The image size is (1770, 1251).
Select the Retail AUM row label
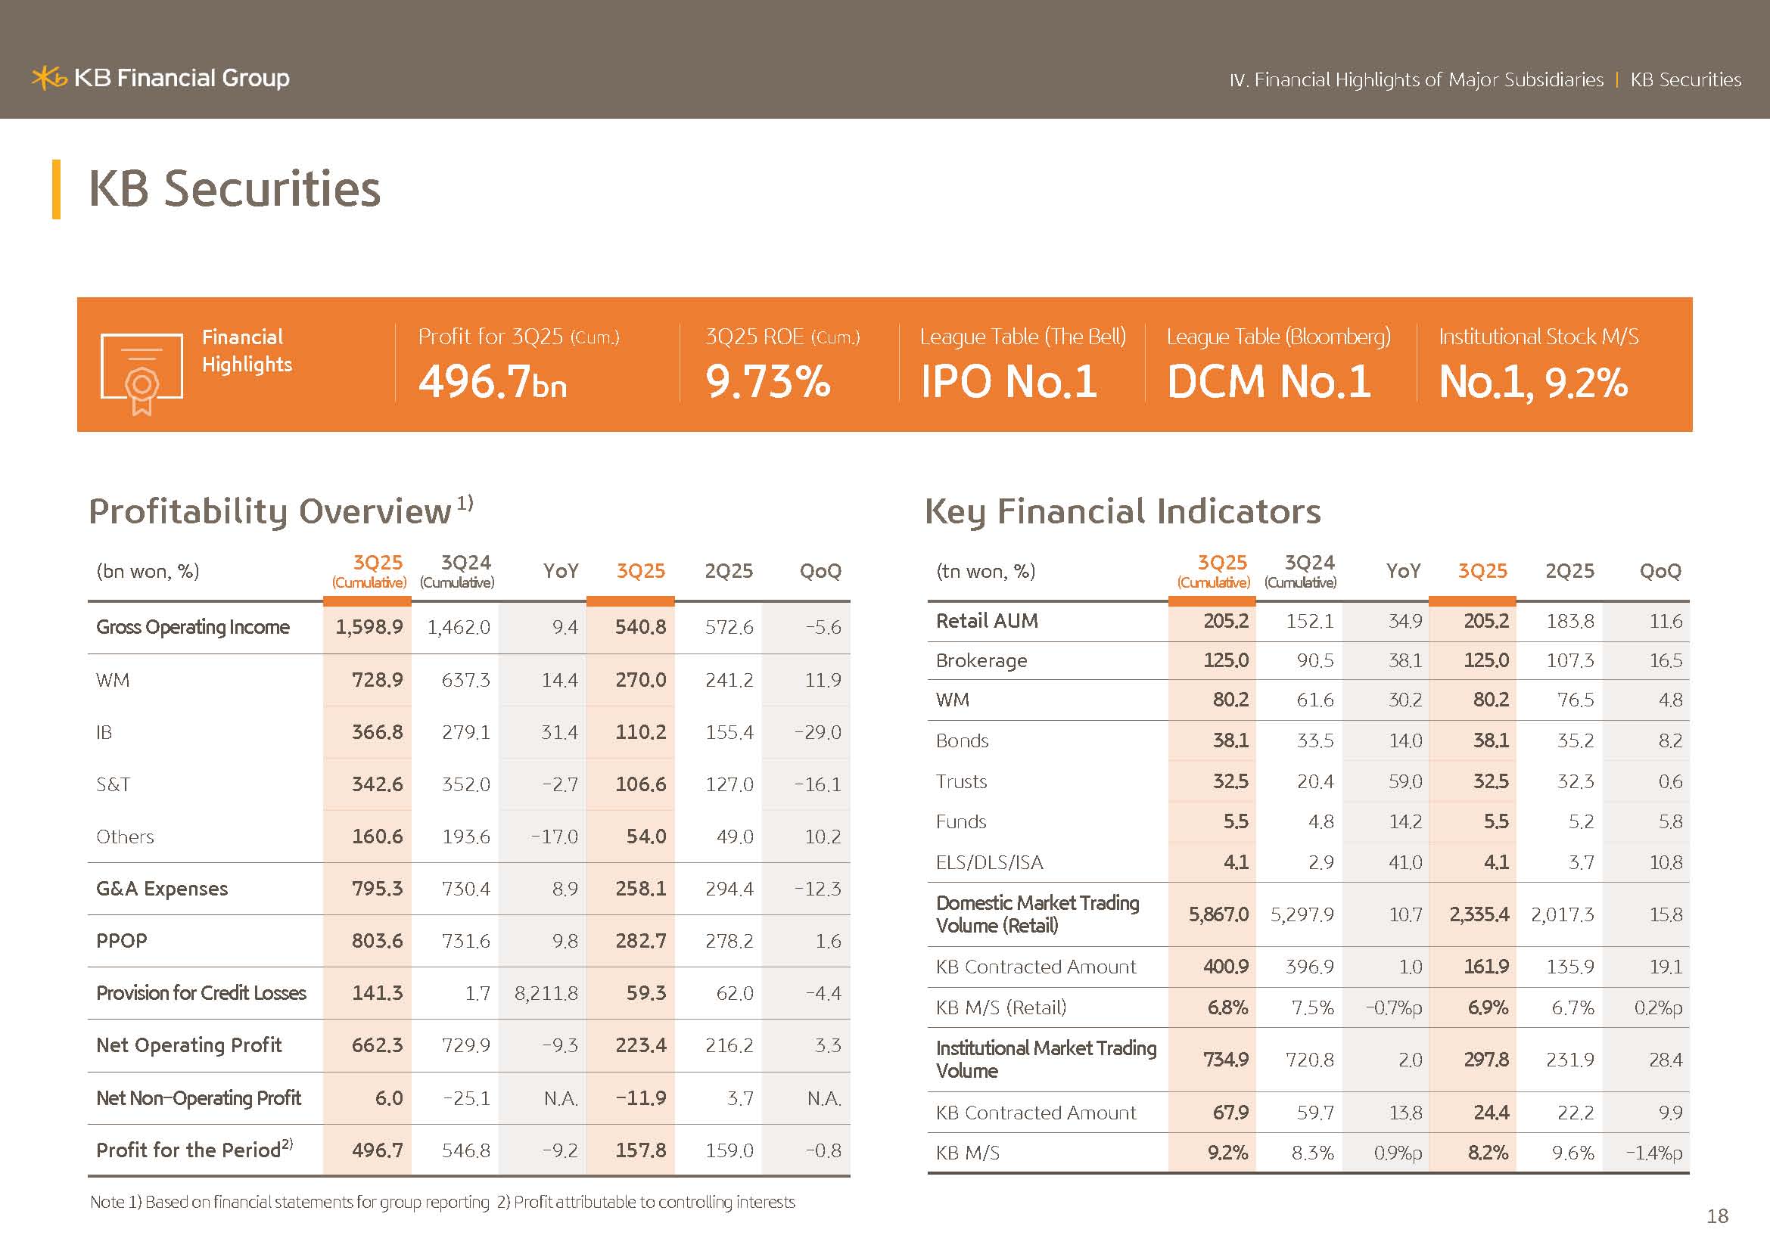tap(987, 621)
